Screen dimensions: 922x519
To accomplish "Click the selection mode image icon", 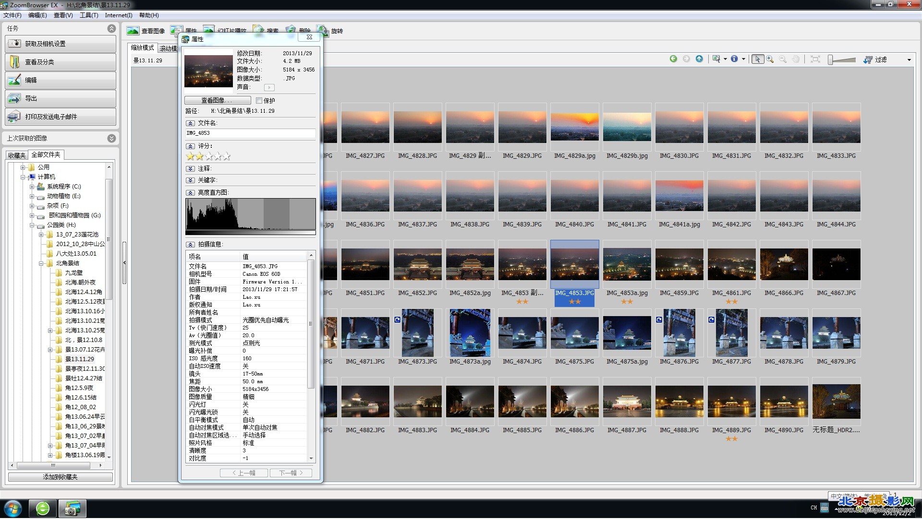I will [x=716, y=59].
